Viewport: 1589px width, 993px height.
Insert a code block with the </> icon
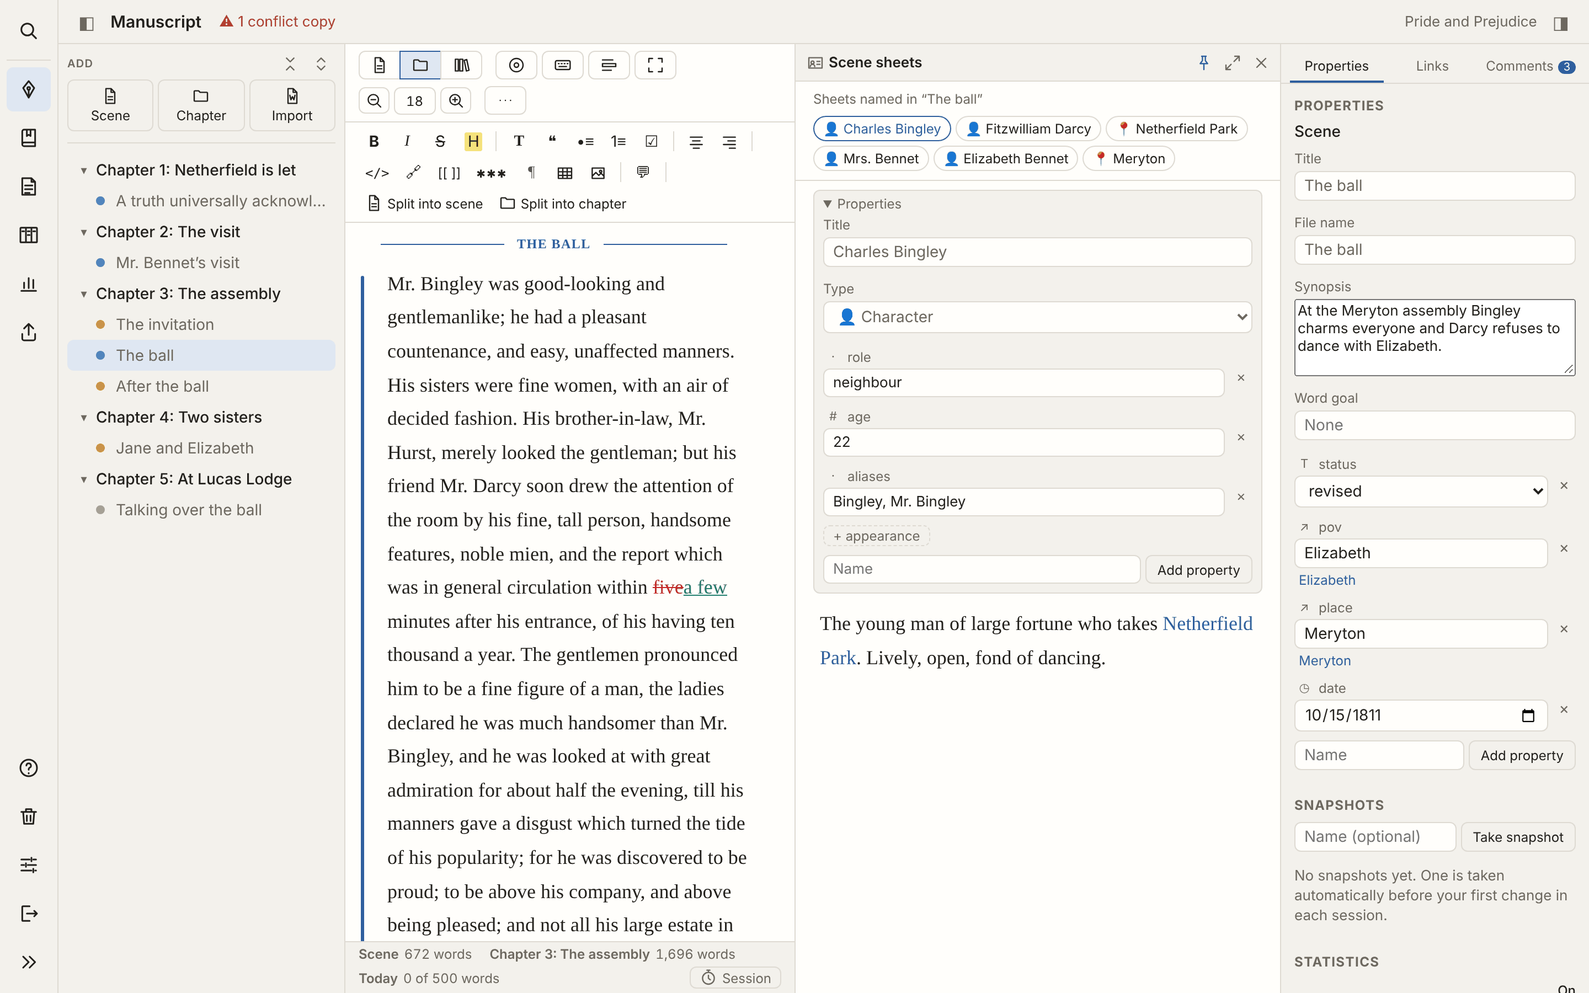click(x=377, y=173)
